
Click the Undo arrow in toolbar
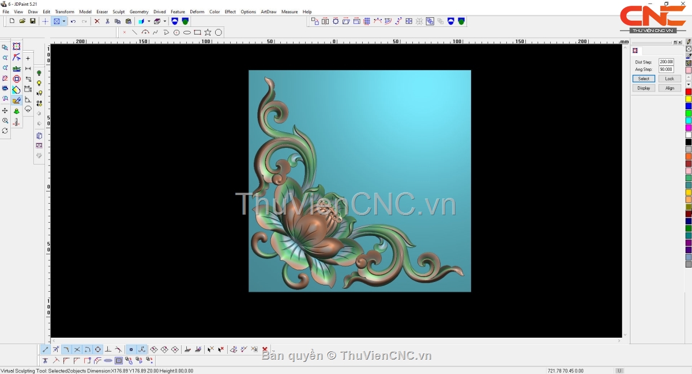point(73,21)
